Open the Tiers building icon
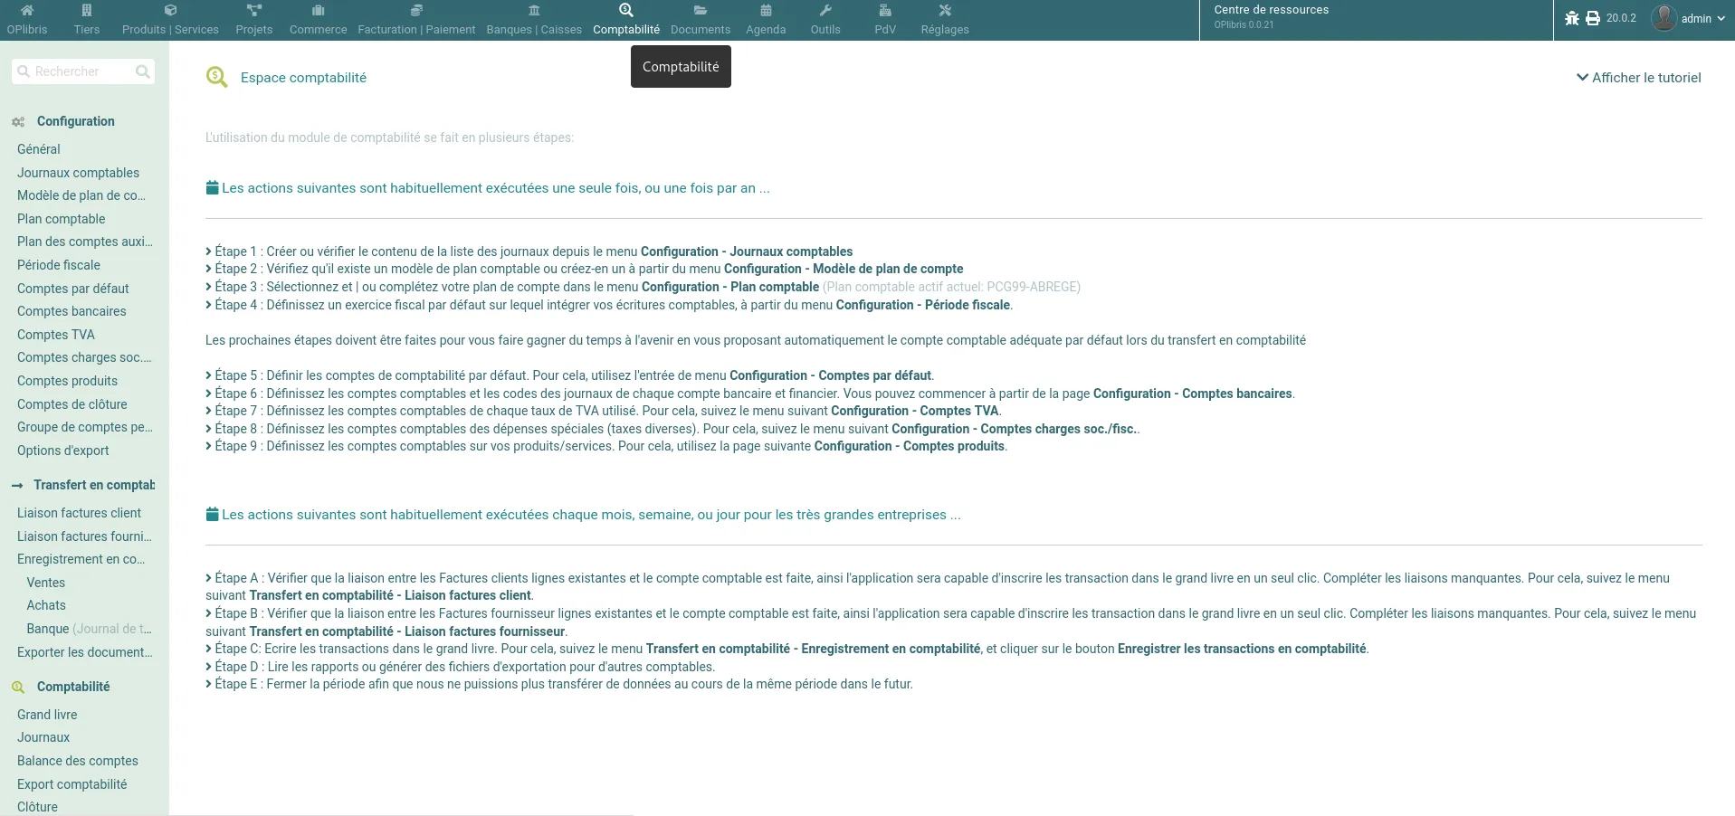This screenshot has height=816, width=1735. [x=87, y=11]
